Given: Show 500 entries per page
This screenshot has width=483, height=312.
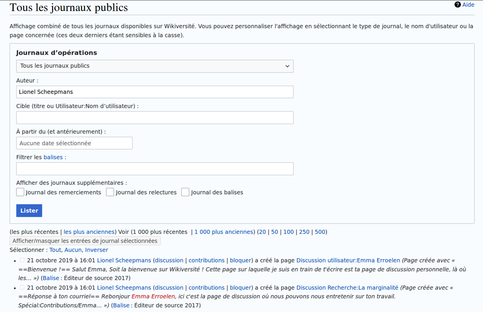Looking at the screenshot, I should 320,232.
